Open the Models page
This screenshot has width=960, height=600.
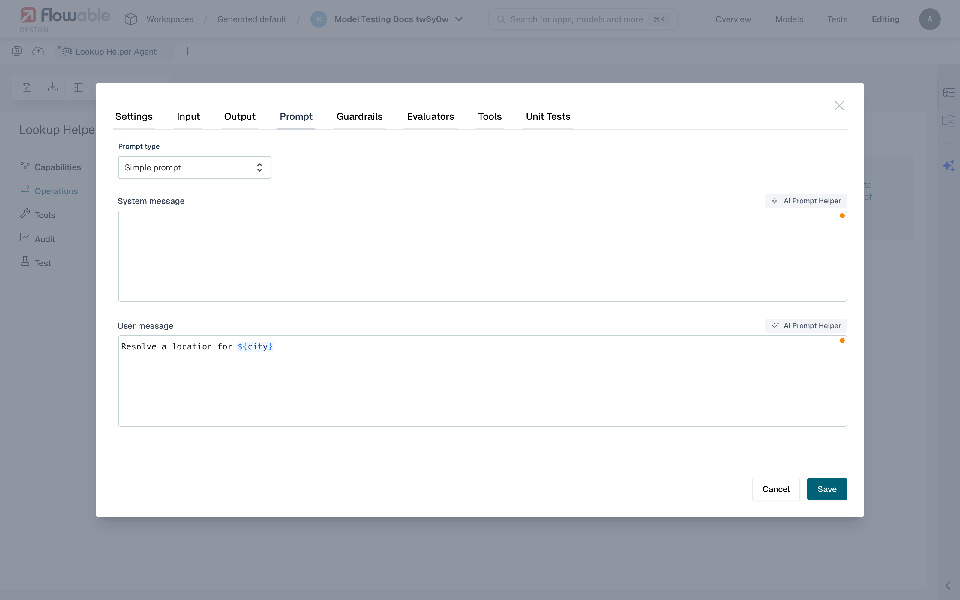(789, 19)
